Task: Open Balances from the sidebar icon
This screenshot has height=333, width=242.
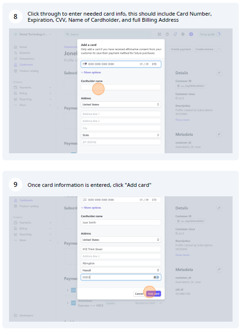Action: point(16,53)
